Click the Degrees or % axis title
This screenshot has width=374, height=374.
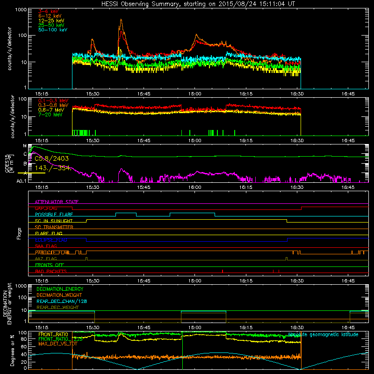12,351
